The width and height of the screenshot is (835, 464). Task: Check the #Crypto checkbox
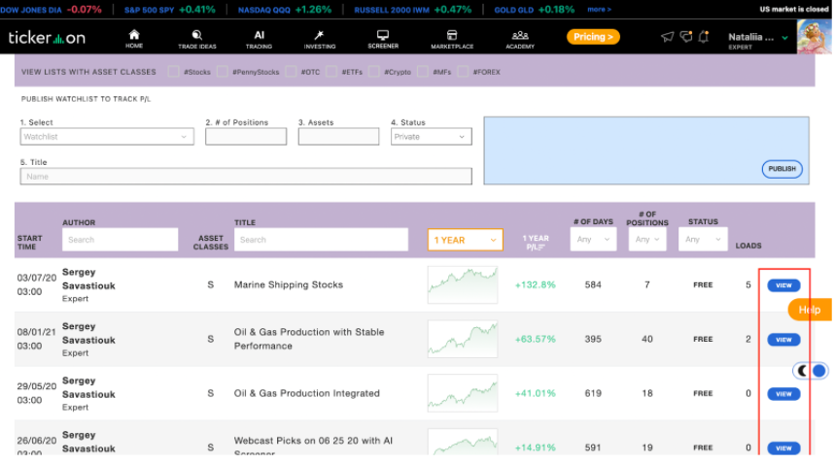click(x=374, y=71)
